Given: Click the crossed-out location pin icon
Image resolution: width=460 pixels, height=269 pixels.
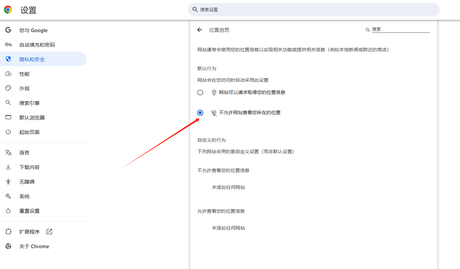Looking at the screenshot, I should click(x=214, y=113).
